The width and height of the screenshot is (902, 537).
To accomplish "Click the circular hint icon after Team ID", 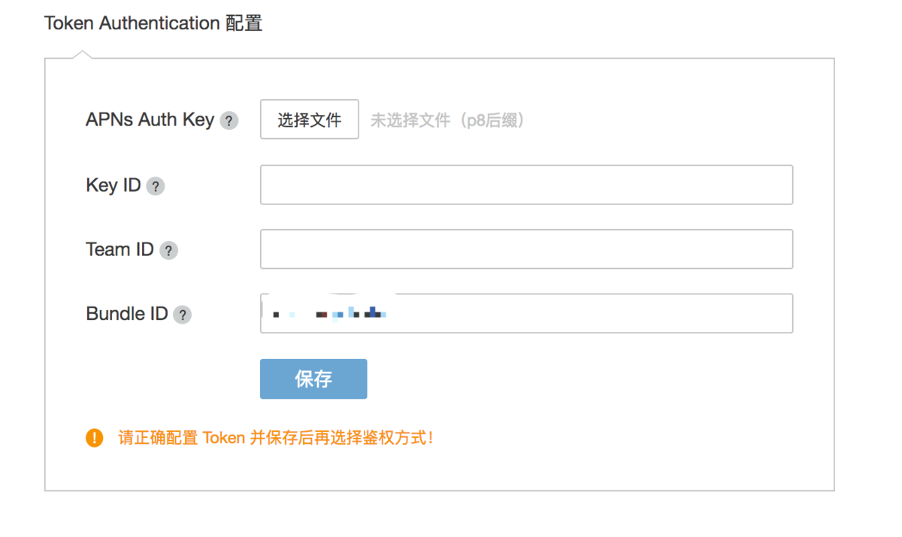I will [x=170, y=249].
